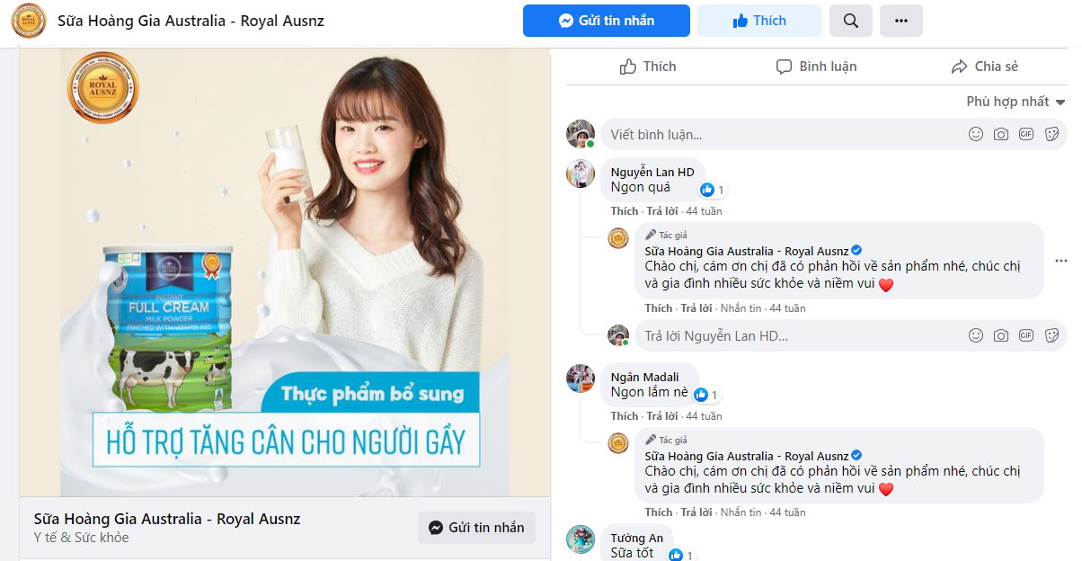View like reaction on Sữa tốt comment
Screen dimensions: 1082x561
click(682, 555)
